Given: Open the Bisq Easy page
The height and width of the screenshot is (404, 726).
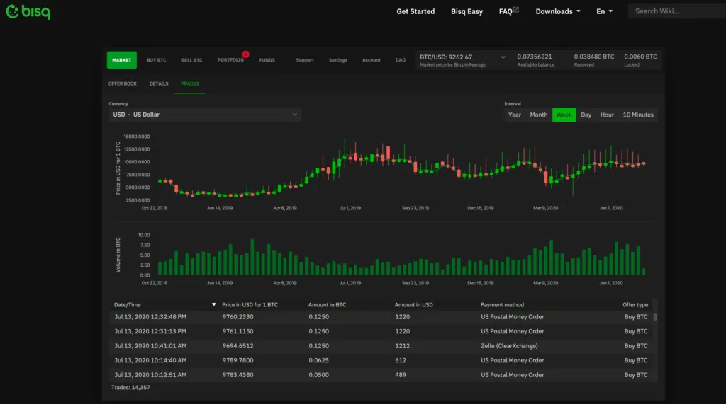Looking at the screenshot, I should coord(467,11).
